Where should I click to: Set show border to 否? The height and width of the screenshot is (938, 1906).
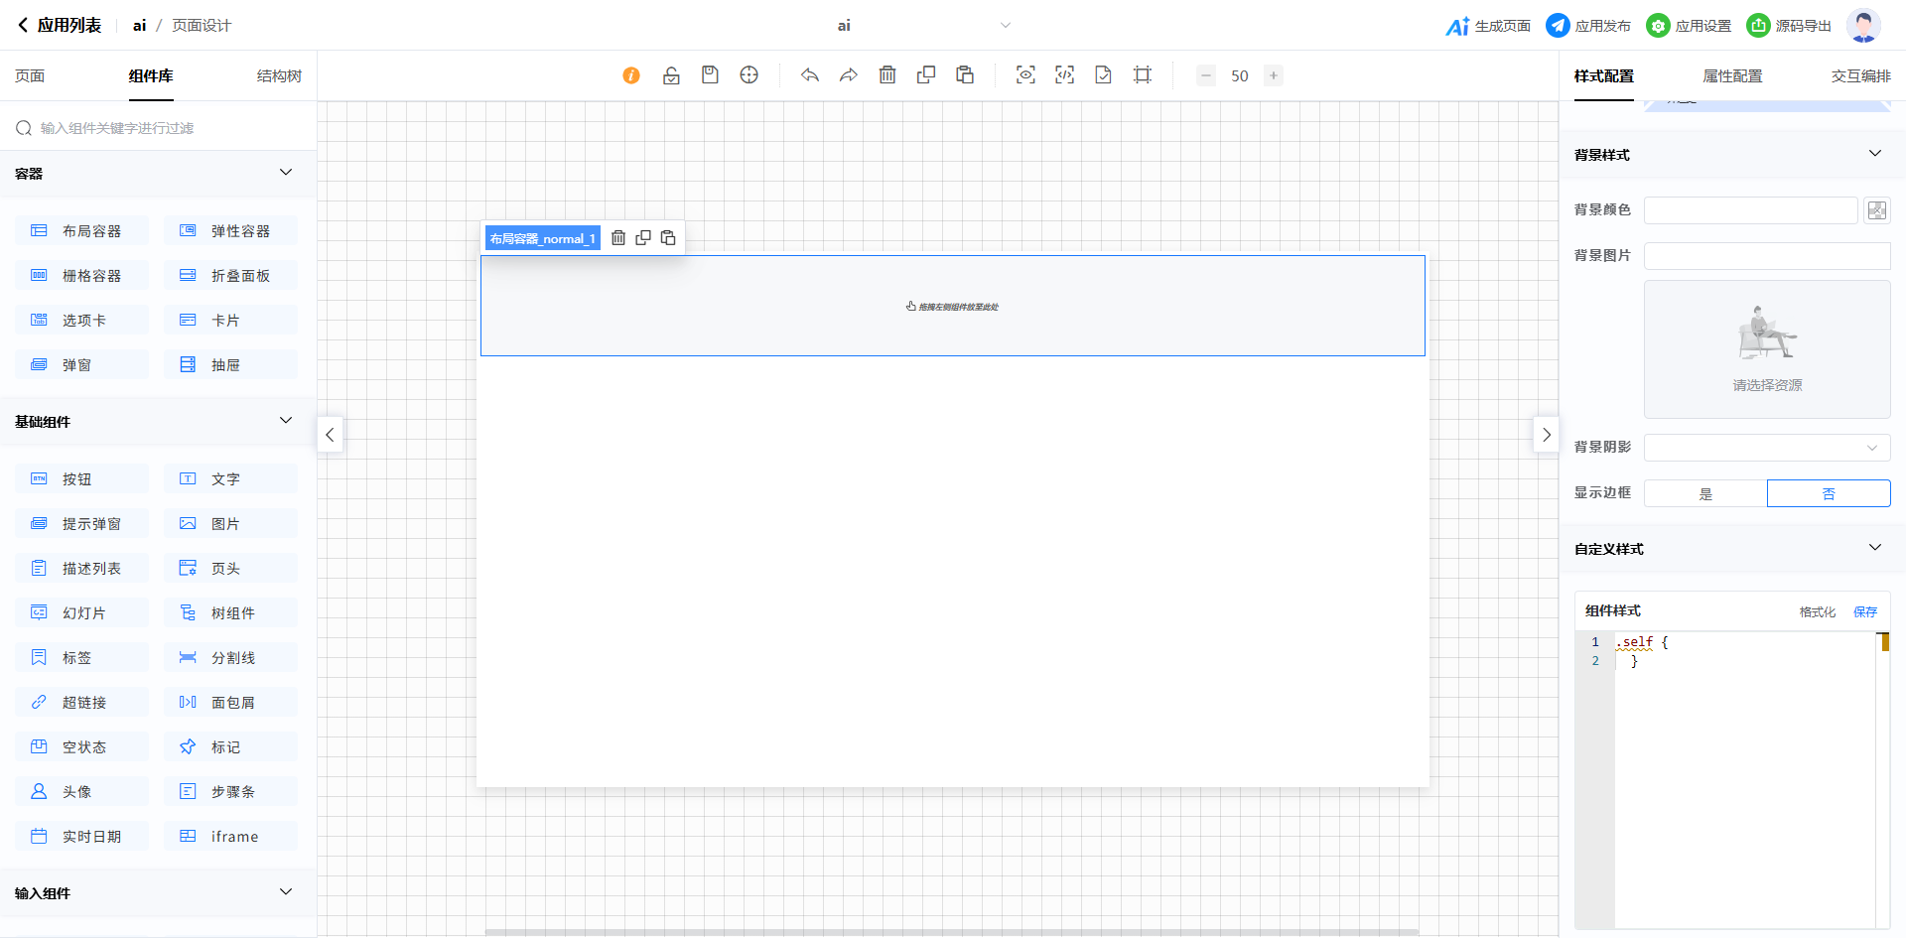tap(1829, 493)
